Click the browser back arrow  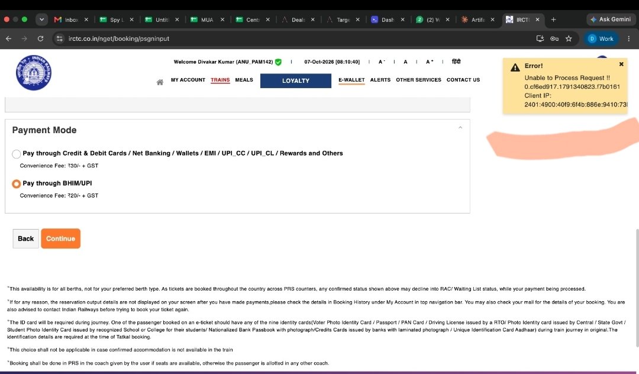[8, 38]
